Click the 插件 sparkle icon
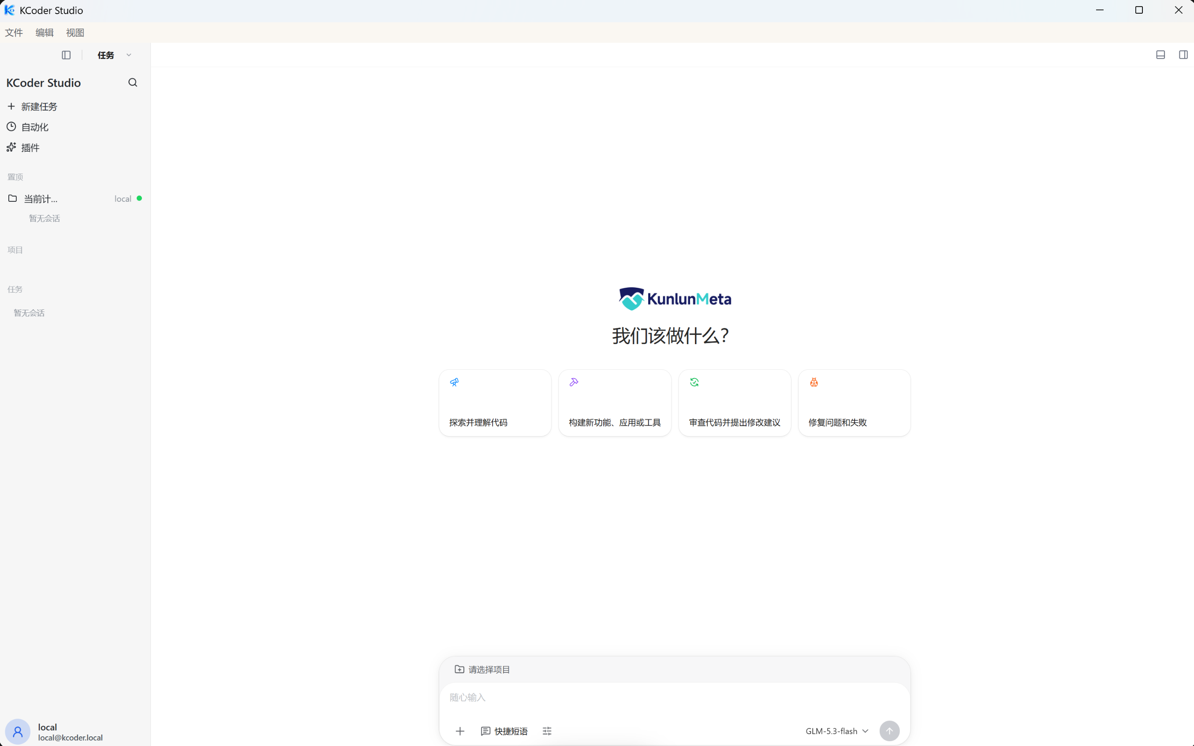This screenshot has width=1194, height=746. pyautogui.click(x=11, y=147)
